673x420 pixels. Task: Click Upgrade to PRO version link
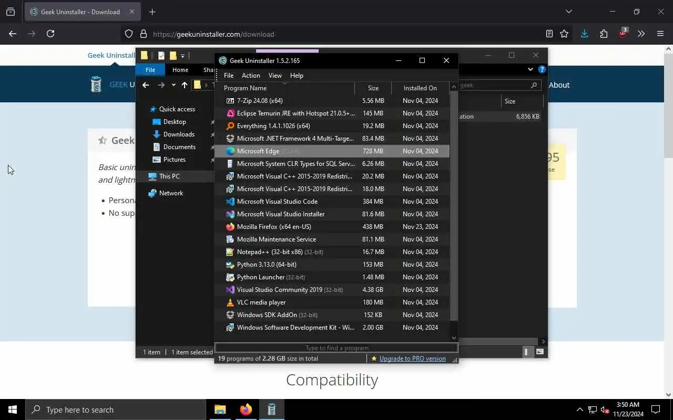(x=412, y=358)
